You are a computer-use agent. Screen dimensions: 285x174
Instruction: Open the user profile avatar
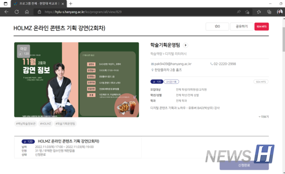[280, 12]
